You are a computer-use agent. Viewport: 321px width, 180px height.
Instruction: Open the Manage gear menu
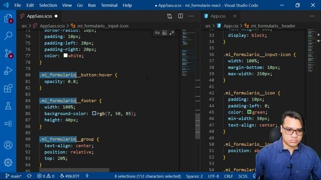point(8,162)
